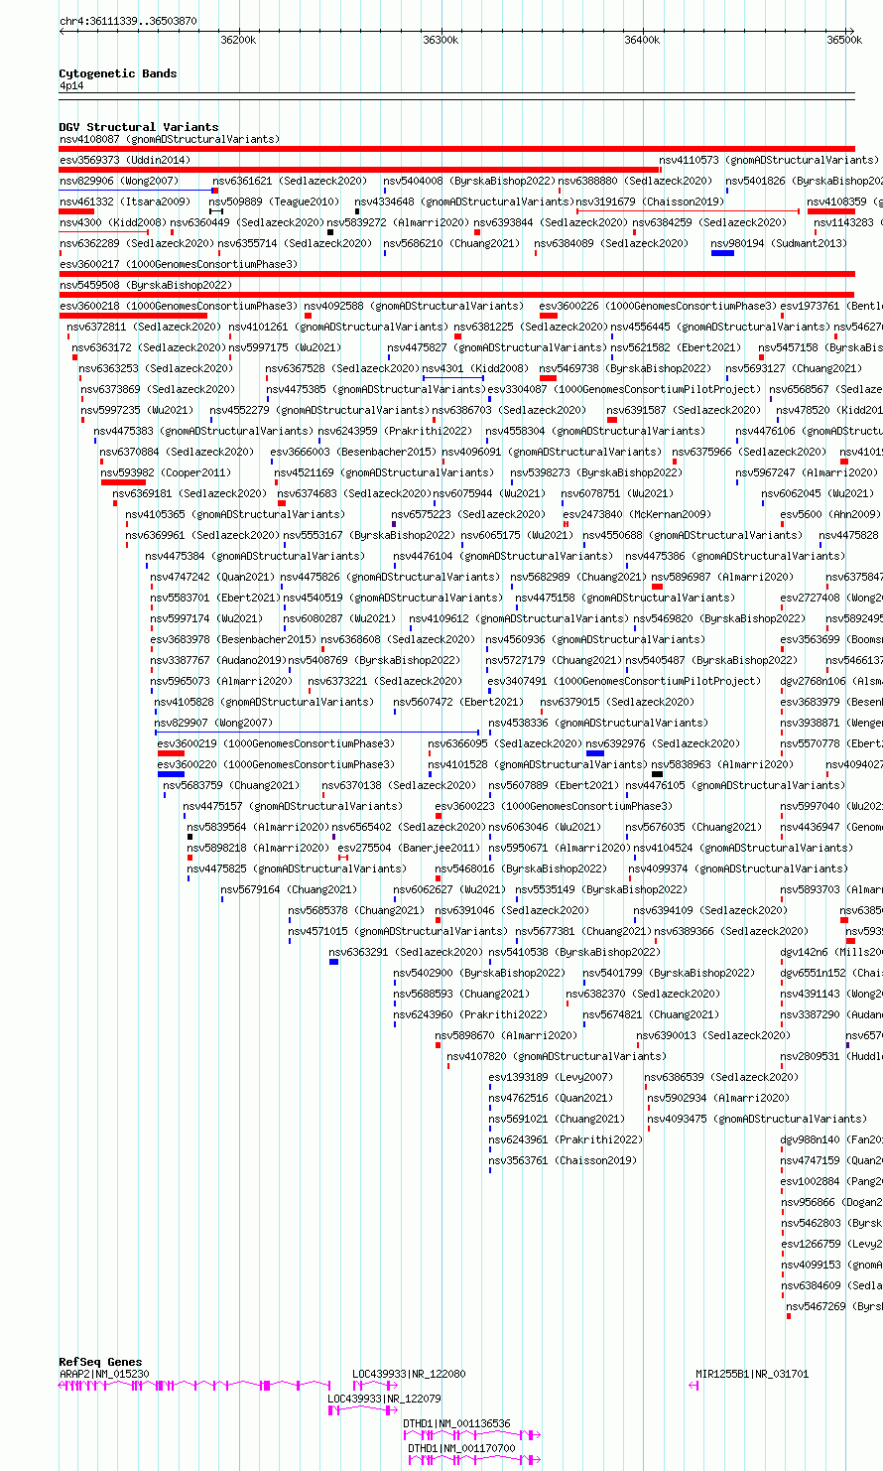Select the DGV Structural Variants track title
Screen dimensions: 883x1471
[x=138, y=127]
